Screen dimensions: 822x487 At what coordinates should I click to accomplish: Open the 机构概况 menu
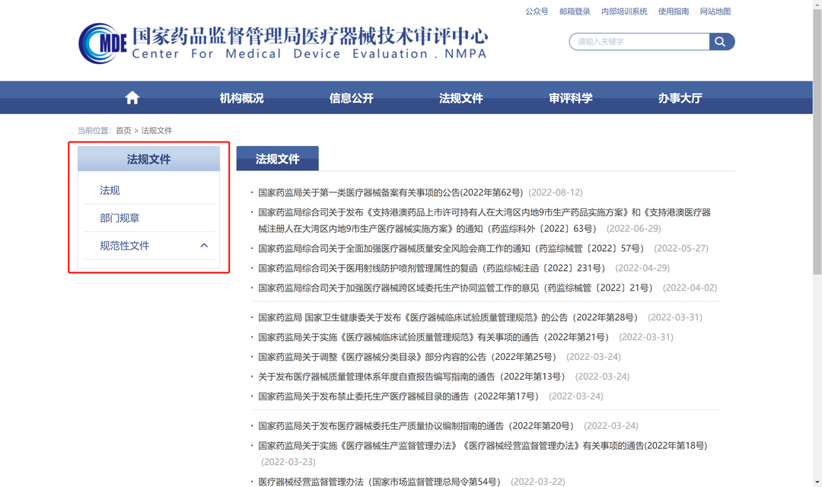(242, 98)
